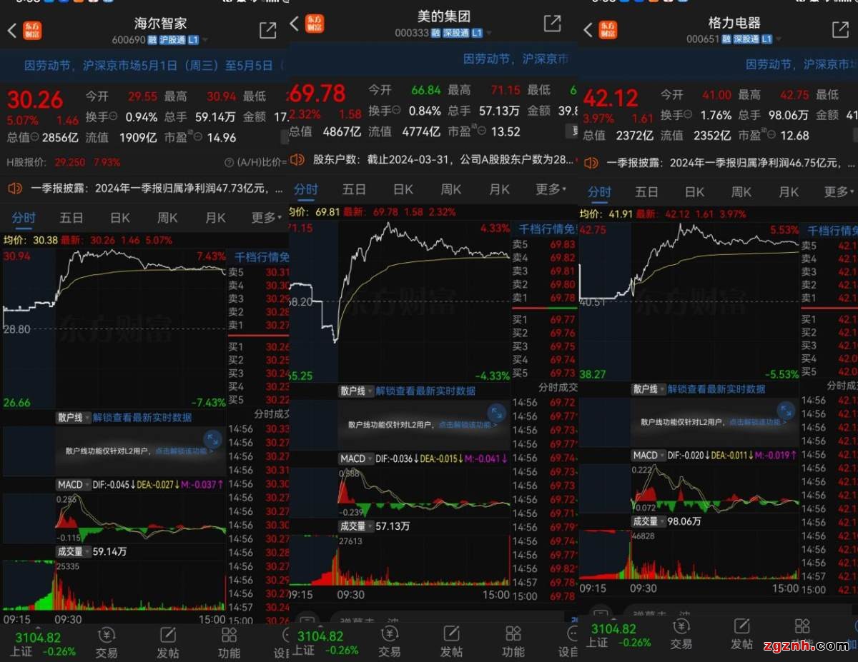Open 功能 icon under 美的集团 panel

(x=513, y=642)
